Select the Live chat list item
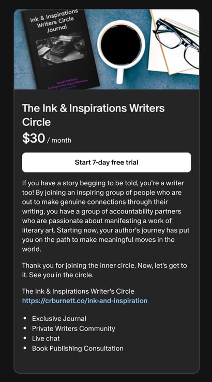Viewport: 212px width, 382px height. coord(46,338)
